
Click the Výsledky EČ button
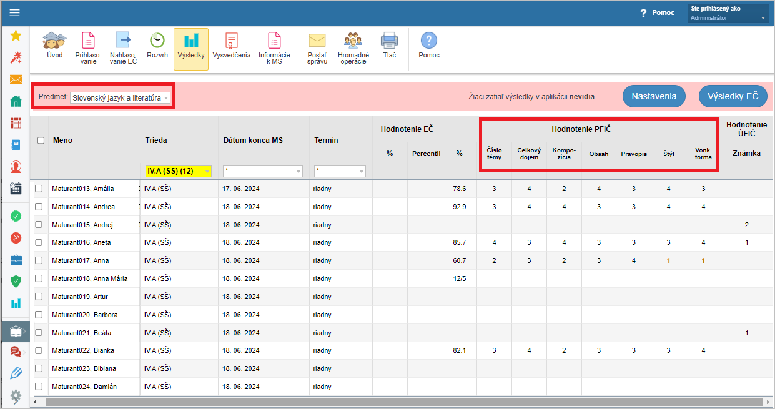[x=733, y=96]
